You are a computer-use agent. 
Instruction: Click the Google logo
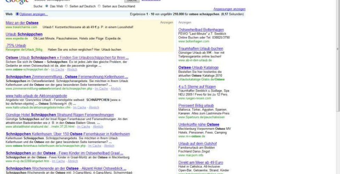click(x=17, y=2)
